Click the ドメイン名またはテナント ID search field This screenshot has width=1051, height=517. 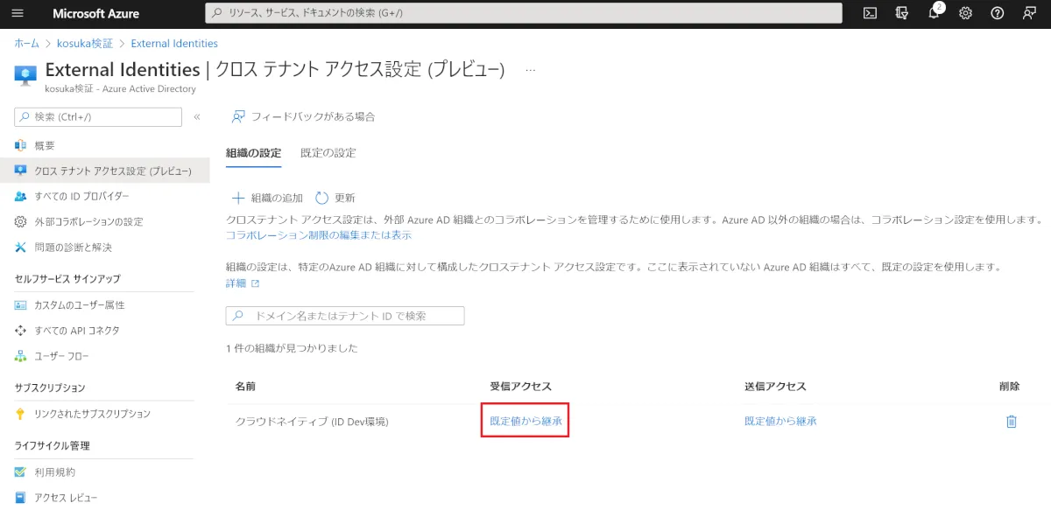[x=345, y=316]
